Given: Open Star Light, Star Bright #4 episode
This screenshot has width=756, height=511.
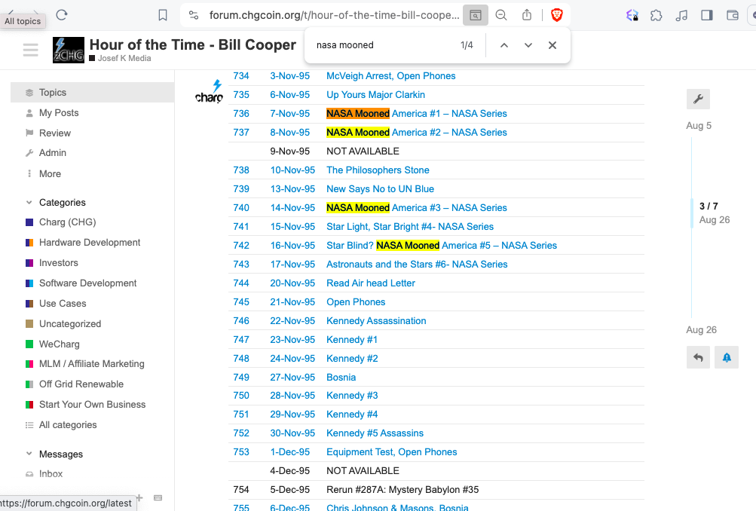Looking at the screenshot, I should [410, 227].
